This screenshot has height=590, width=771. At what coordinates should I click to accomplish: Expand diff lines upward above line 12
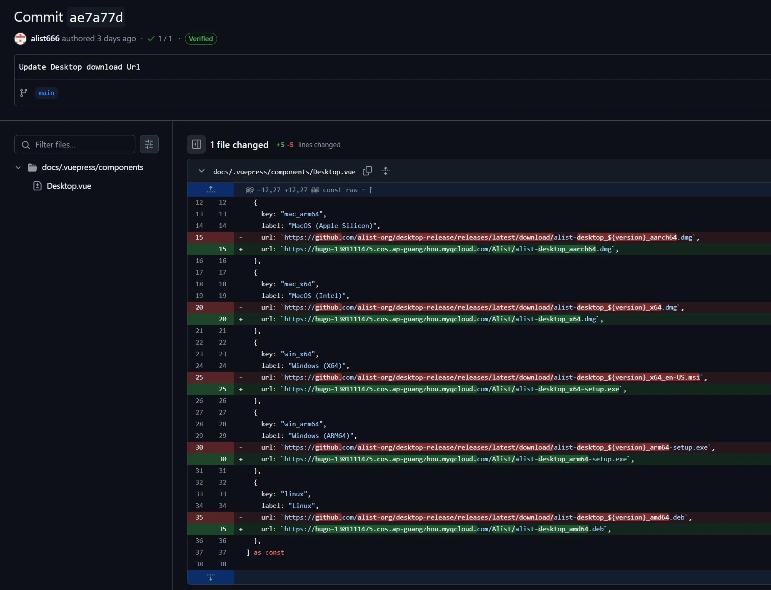coord(211,190)
